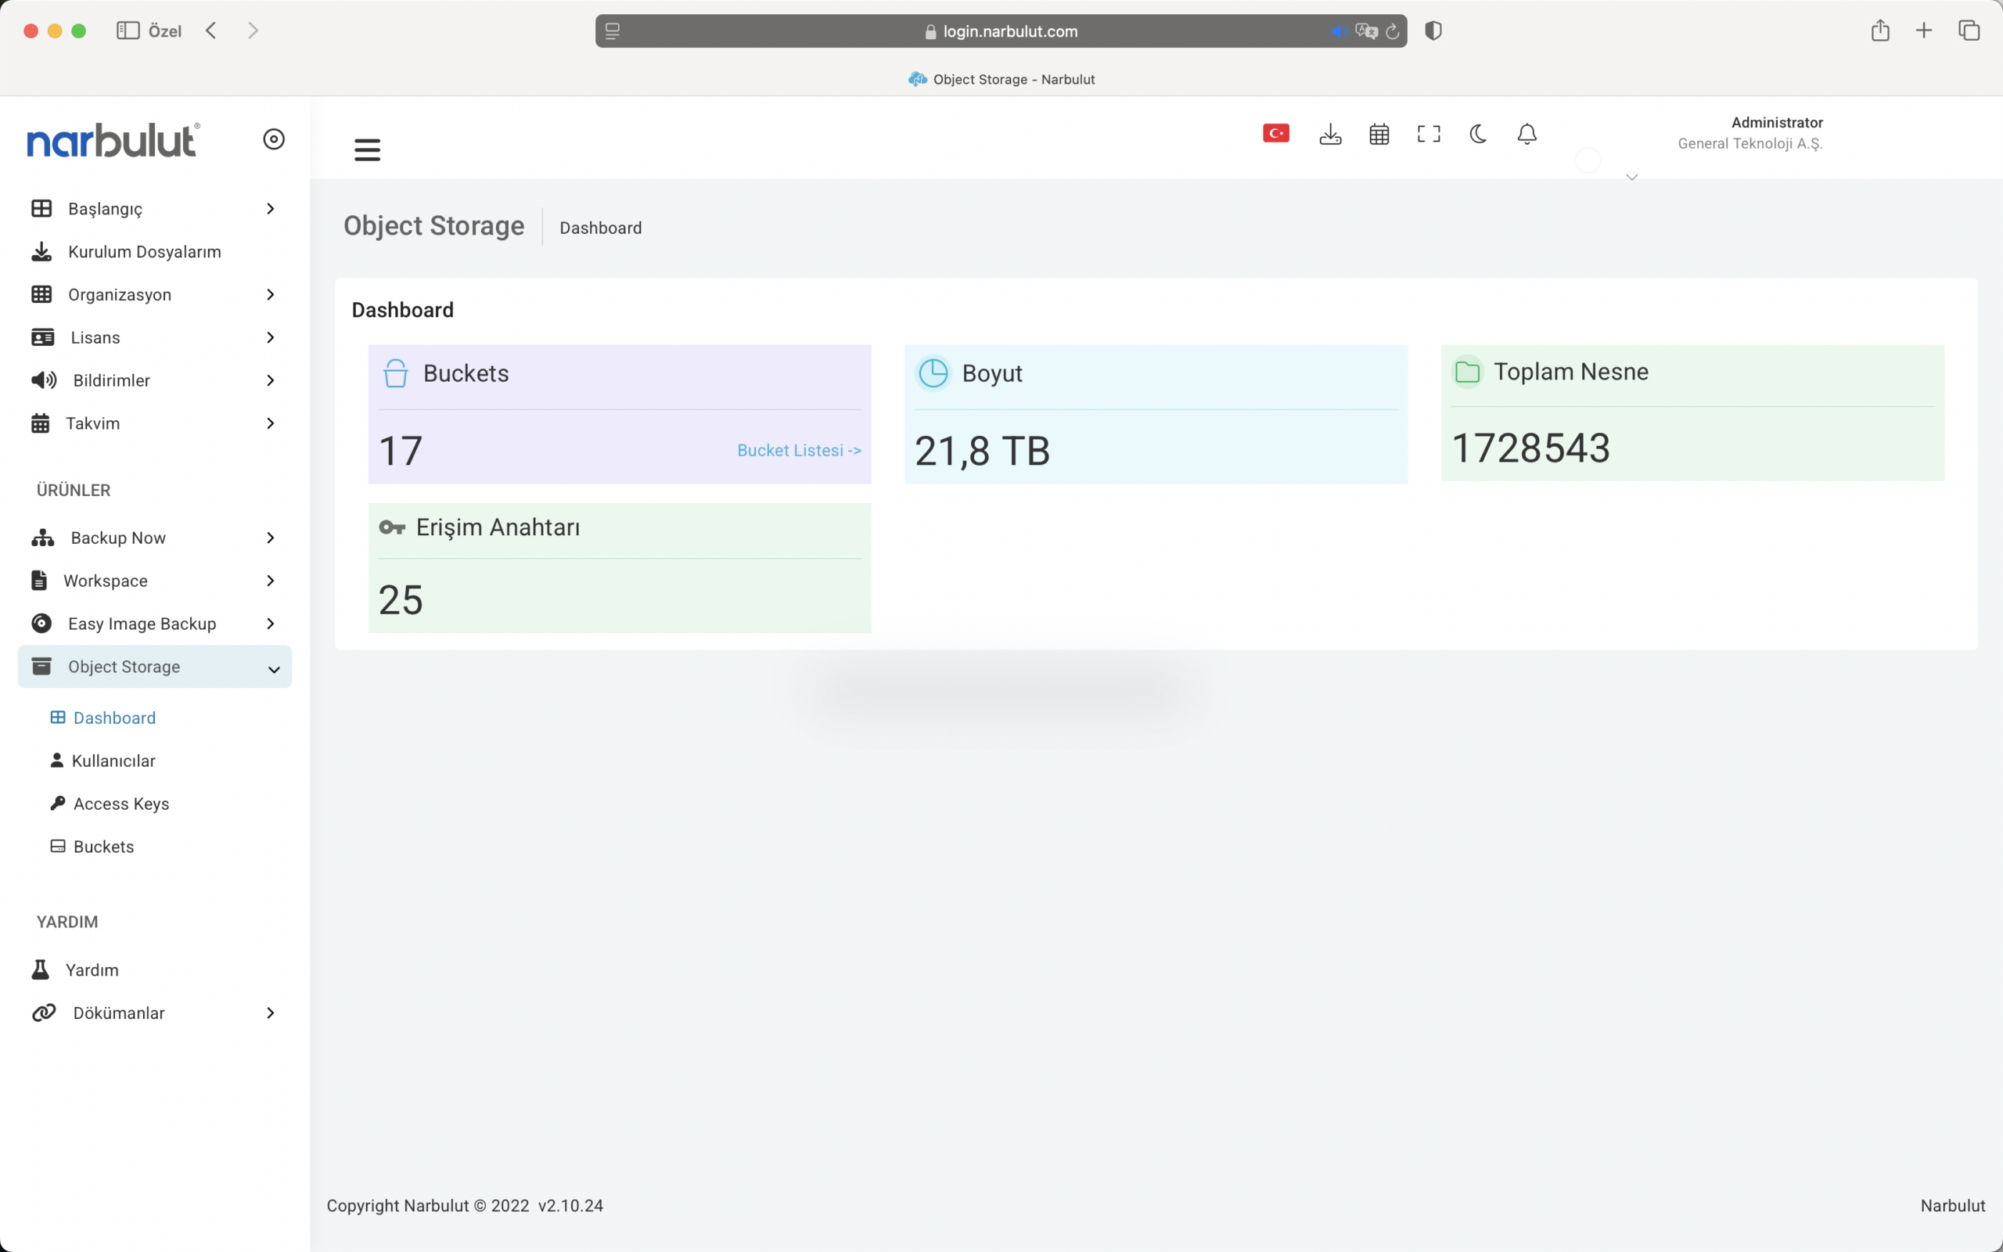Click the hamburger menu icon

[x=368, y=150]
